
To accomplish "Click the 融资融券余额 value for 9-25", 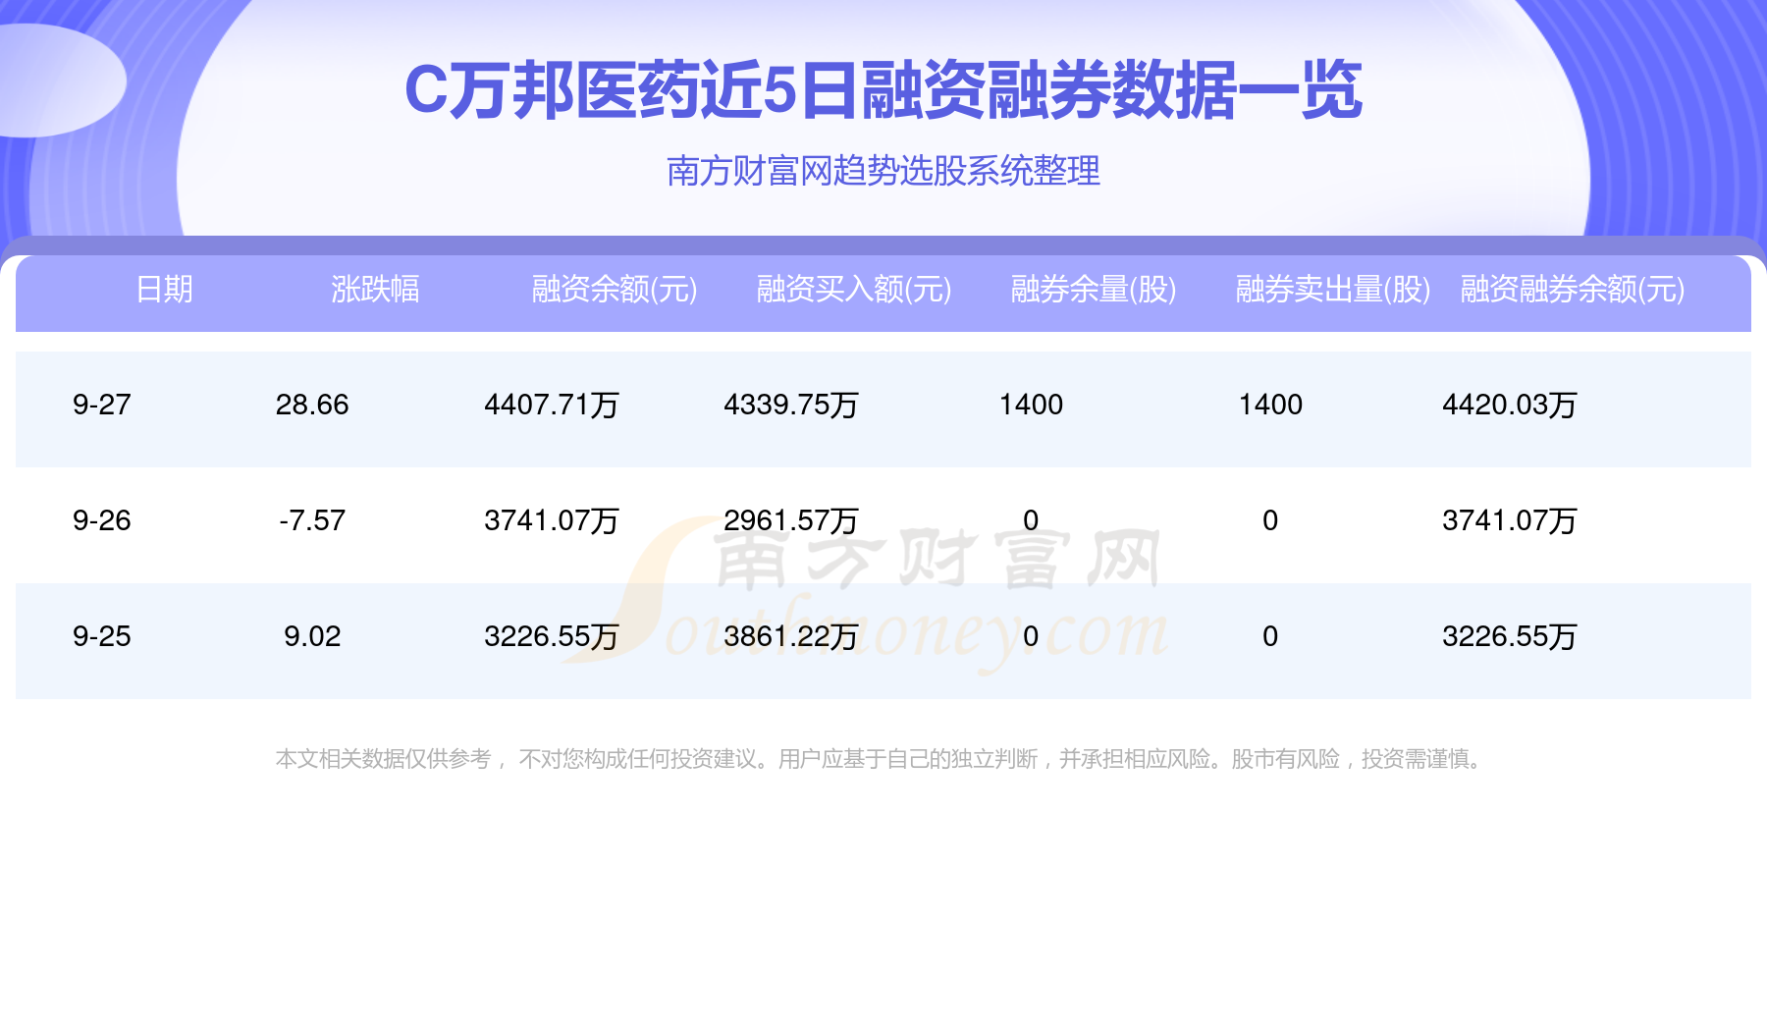I will pyautogui.click(x=1510, y=636).
